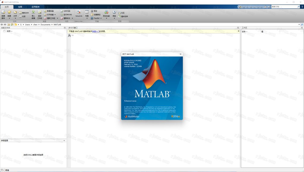Go up one folder level icon
The width and height of the screenshot is (304, 172).
[x=8, y=25]
